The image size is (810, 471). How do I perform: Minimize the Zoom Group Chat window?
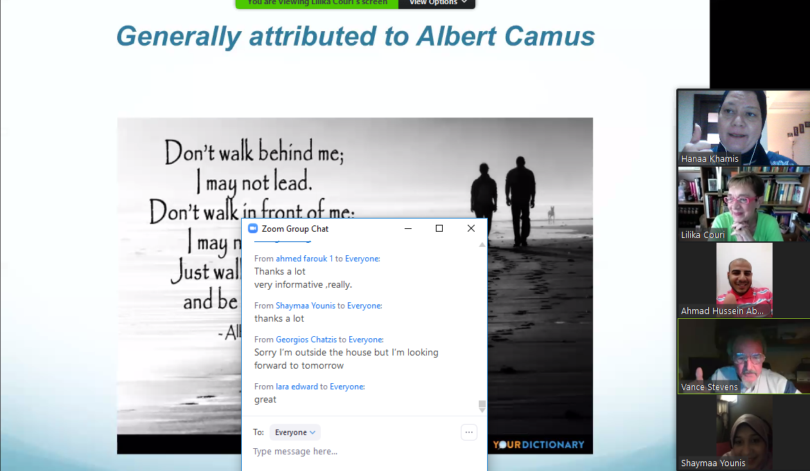coord(407,228)
